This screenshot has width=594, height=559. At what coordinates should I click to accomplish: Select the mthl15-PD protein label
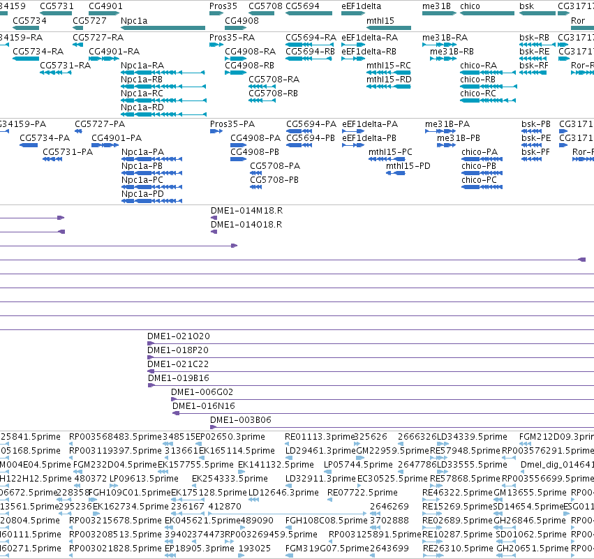point(408,166)
